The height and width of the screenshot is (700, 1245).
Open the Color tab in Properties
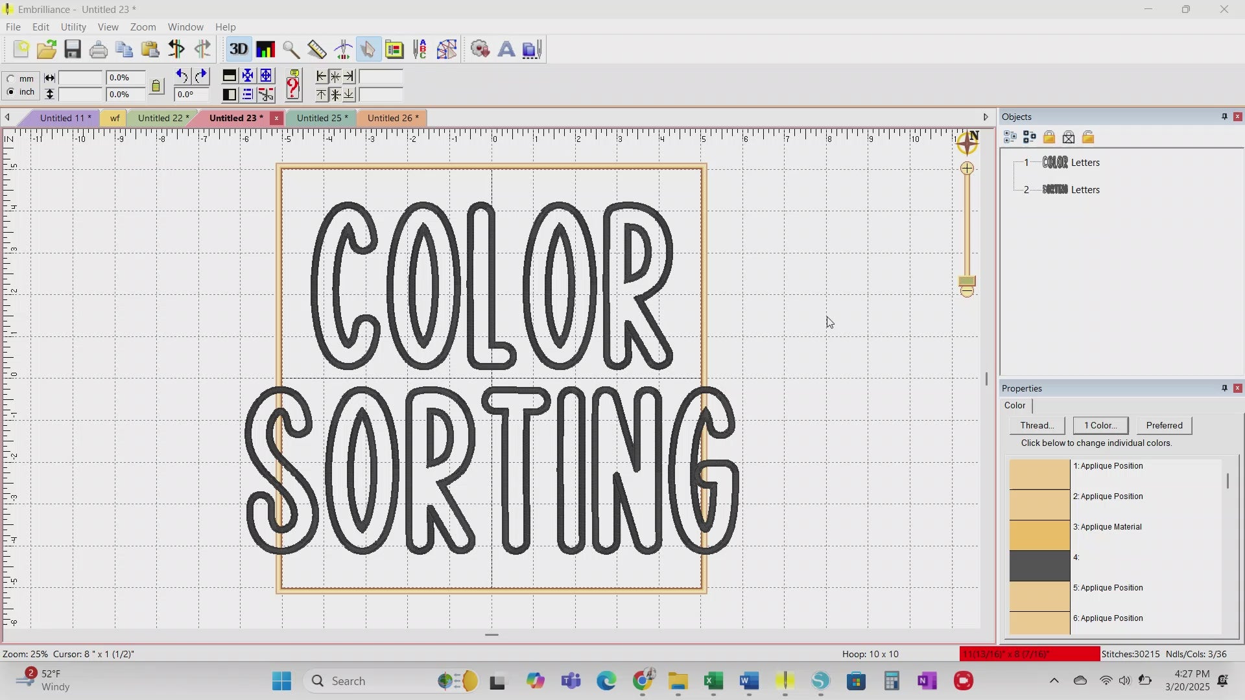click(1015, 406)
